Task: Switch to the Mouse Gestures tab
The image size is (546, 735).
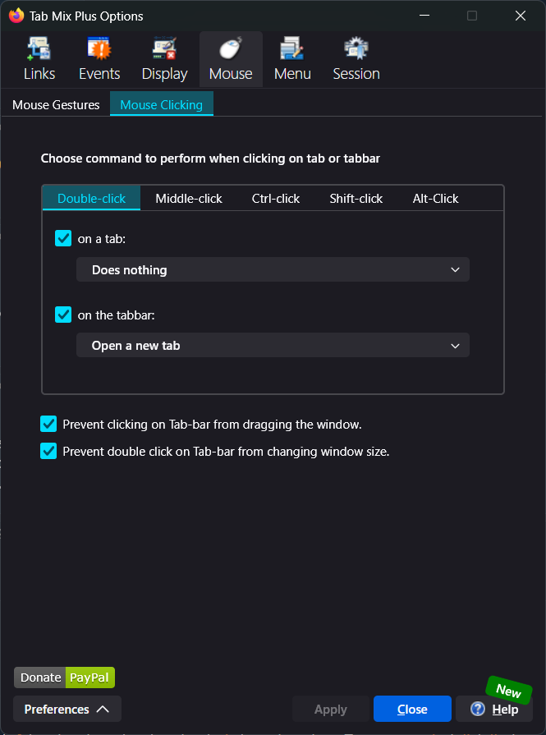Action: tap(56, 105)
